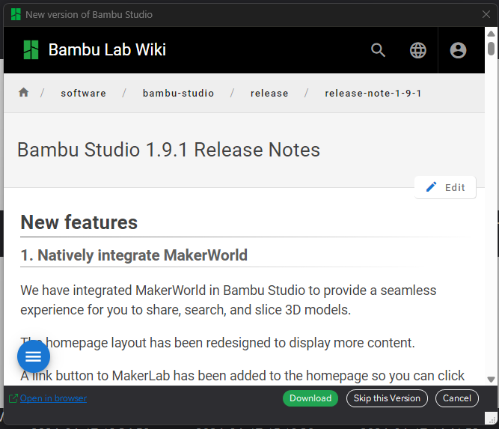Click the Bambu Lab Wiki logo
Screen dimensions: 499x429
31,49
